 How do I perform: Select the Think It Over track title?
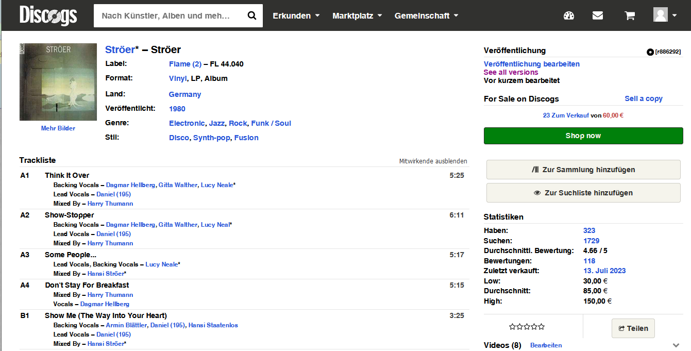67,175
